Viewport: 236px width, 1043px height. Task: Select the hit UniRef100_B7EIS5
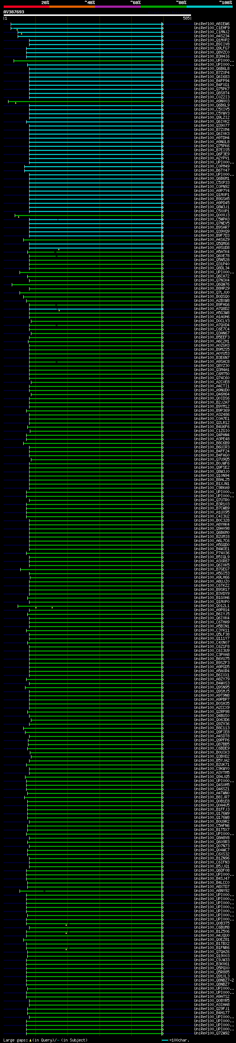[212, 150]
